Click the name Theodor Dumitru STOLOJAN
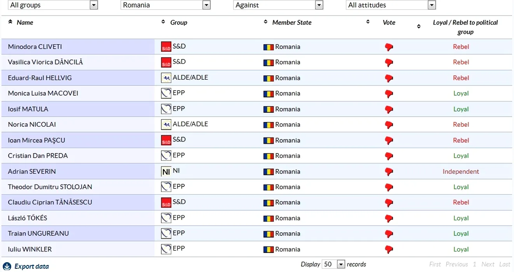The image size is (514, 272). point(50,187)
